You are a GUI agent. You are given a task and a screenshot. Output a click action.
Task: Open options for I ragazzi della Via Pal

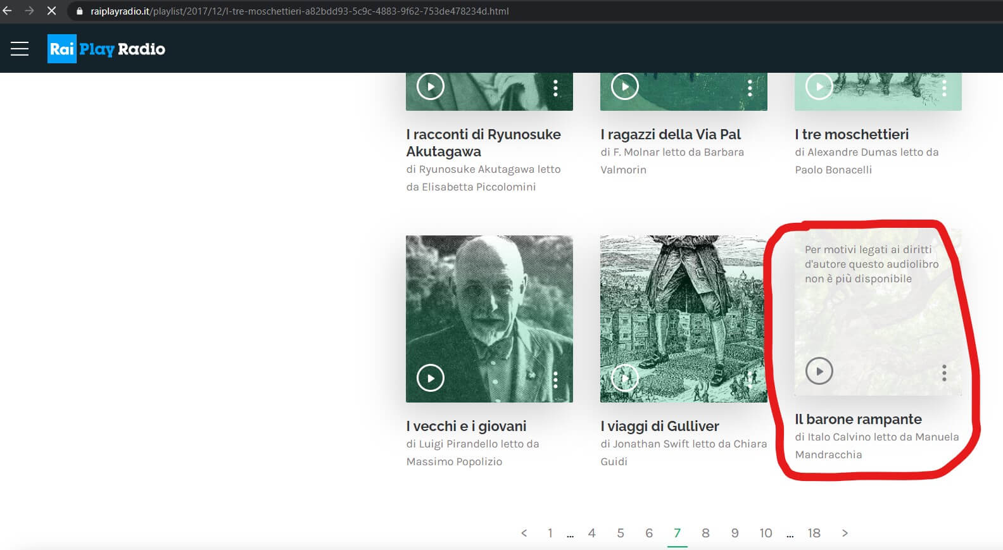point(750,88)
